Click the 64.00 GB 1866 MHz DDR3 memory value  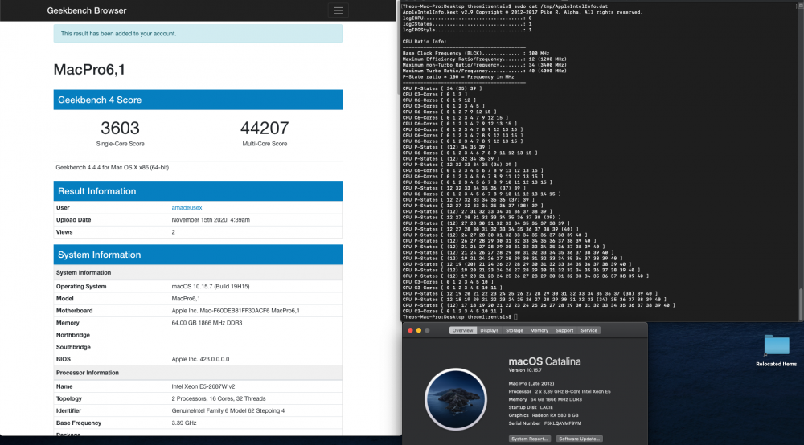[x=207, y=323]
